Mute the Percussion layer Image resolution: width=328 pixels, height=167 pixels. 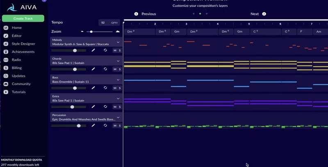115,126
